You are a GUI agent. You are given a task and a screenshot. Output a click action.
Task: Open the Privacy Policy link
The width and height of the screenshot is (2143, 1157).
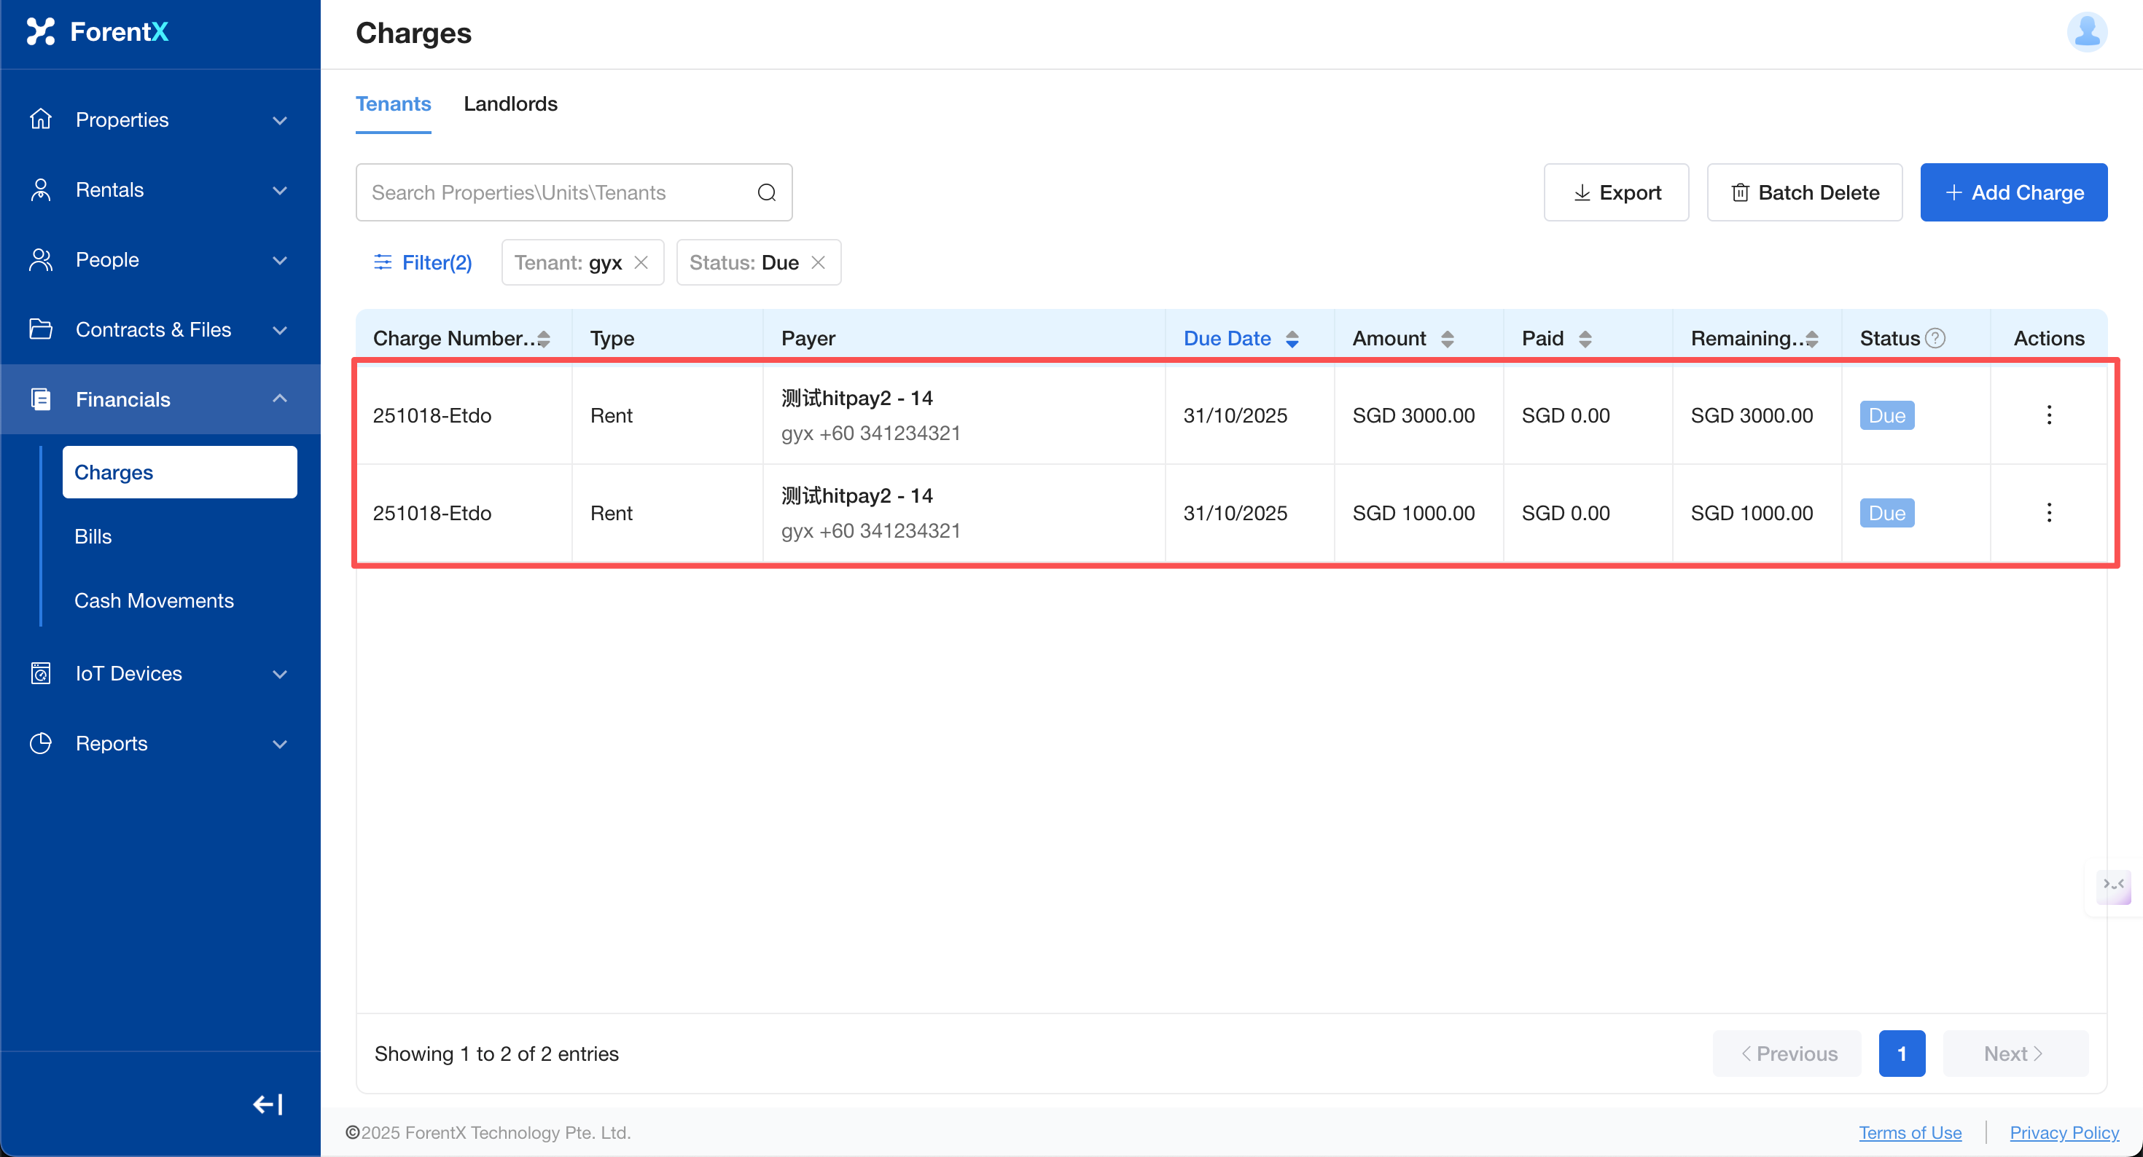[x=2064, y=1132]
